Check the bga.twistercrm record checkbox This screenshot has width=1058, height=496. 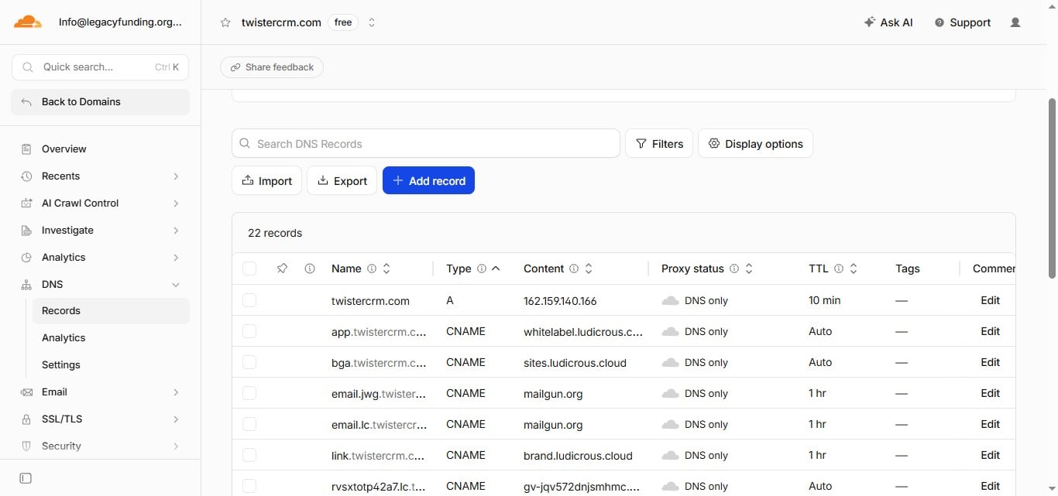click(249, 362)
